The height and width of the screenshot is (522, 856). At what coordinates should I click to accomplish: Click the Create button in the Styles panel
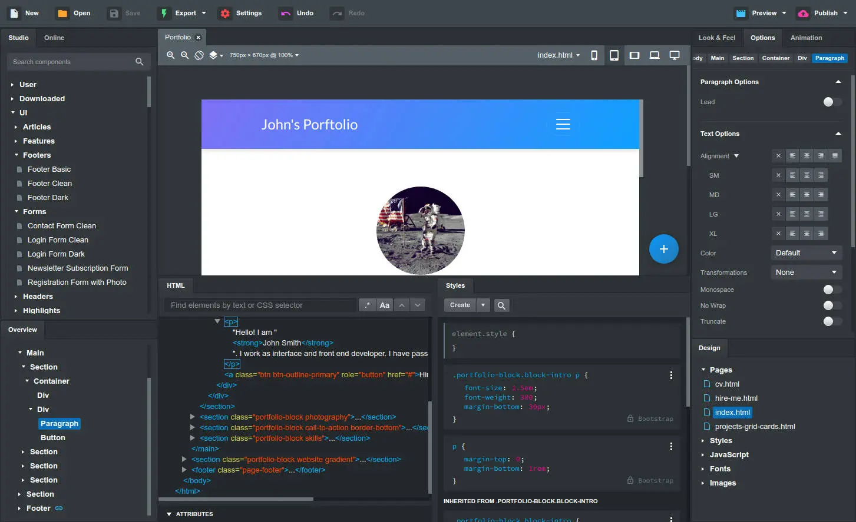460,305
